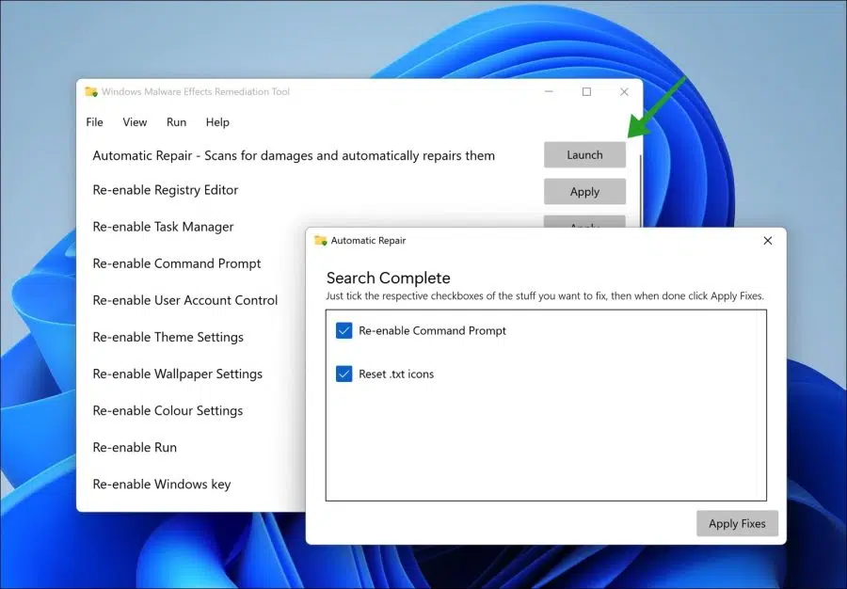
Task: Click the main window vertical scrollbar
Action: click(x=641, y=189)
